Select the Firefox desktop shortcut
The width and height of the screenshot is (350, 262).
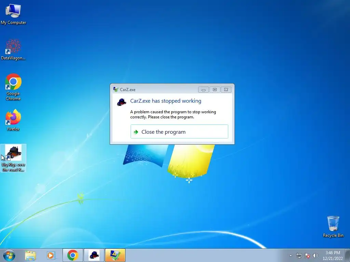[x=13, y=120]
